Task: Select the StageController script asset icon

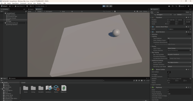Action: (64, 88)
